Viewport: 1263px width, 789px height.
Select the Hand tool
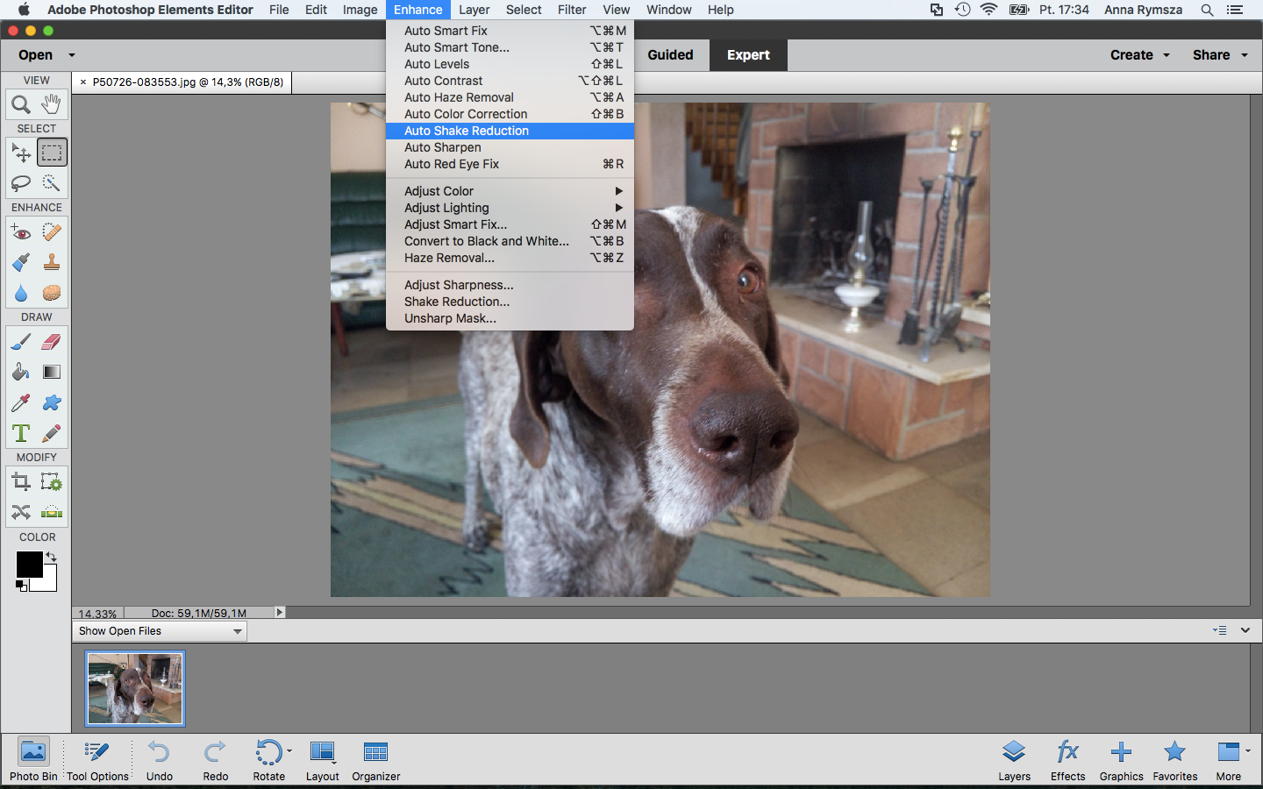[52, 105]
